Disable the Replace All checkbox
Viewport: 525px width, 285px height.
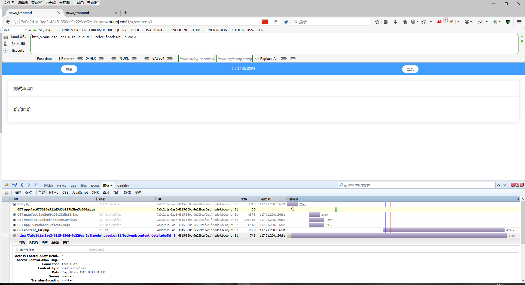257,58
